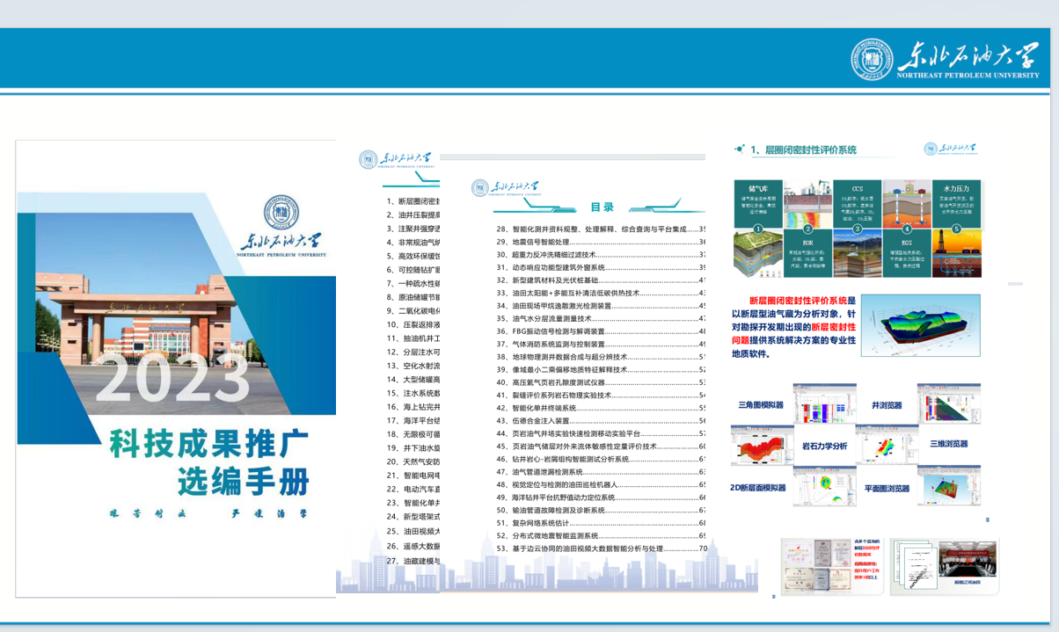Click contents entry 29 地震信号智能处理

point(602,242)
